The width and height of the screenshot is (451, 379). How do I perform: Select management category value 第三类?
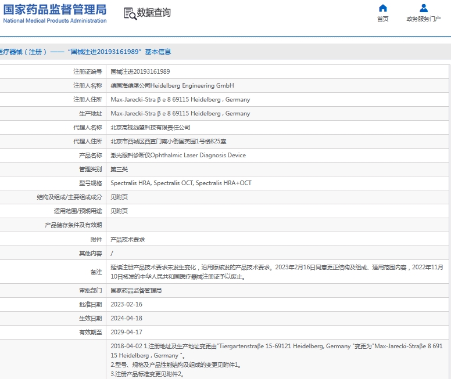pyautogui.click(x=119, y=169)
